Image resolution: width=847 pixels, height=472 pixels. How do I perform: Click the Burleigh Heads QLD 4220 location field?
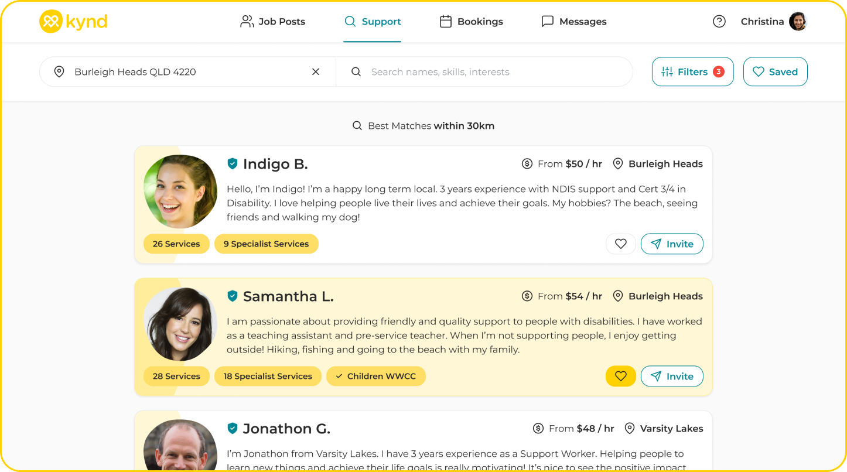click(187, 72)
